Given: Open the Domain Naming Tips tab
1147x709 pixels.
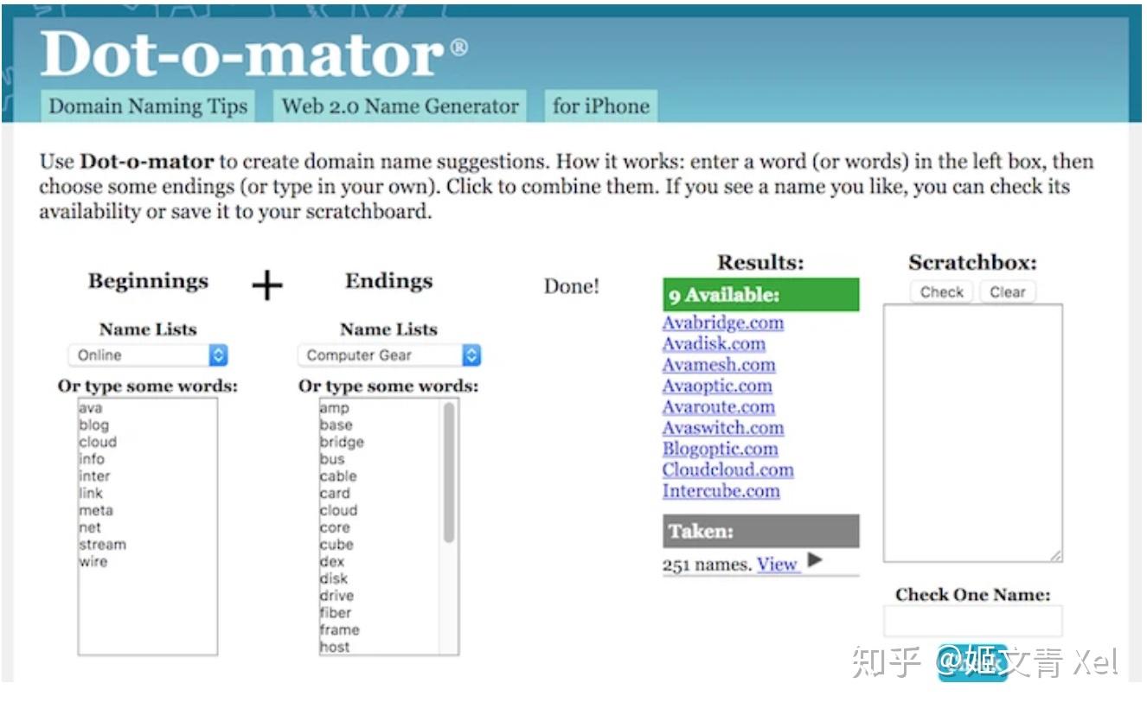Looking at the screenshot, I should pyautogui.click(x=148, y=106).
